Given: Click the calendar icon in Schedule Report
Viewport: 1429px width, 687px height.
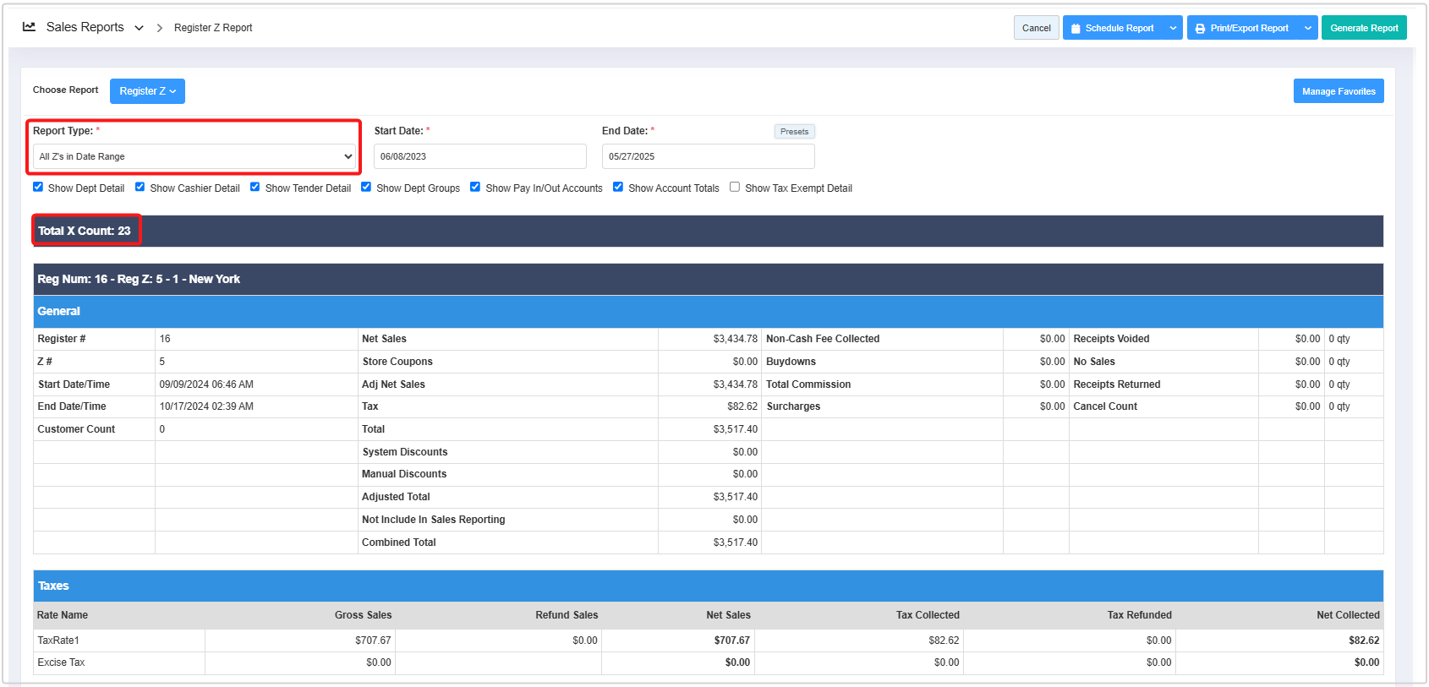Looking at the screenshot, I should (1076, 29).
